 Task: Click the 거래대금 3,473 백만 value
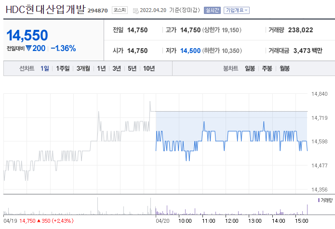coord(308,51)
